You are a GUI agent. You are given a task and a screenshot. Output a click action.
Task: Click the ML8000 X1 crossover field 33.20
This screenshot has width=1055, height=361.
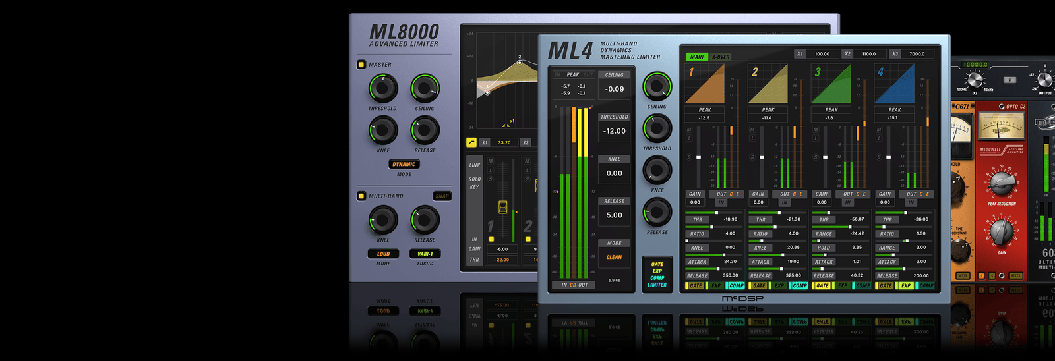click(x=504, y=142)
